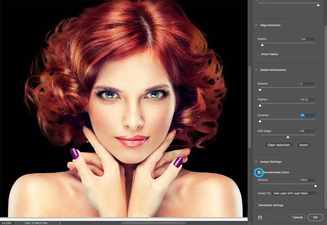
Task: Click the Clear Selection button
Action: pyautogui.click(x=278, y=145)
